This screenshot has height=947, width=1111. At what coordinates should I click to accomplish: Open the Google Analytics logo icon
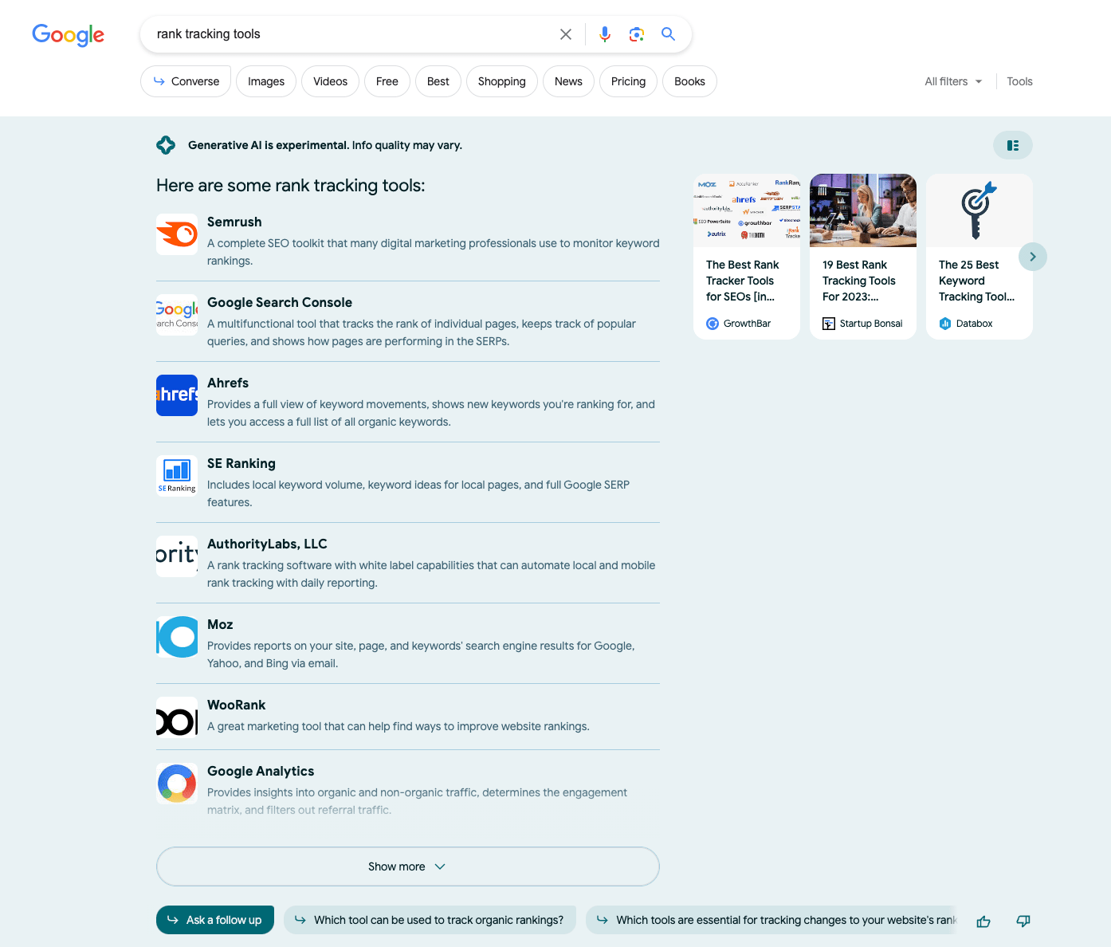point(177,784)
